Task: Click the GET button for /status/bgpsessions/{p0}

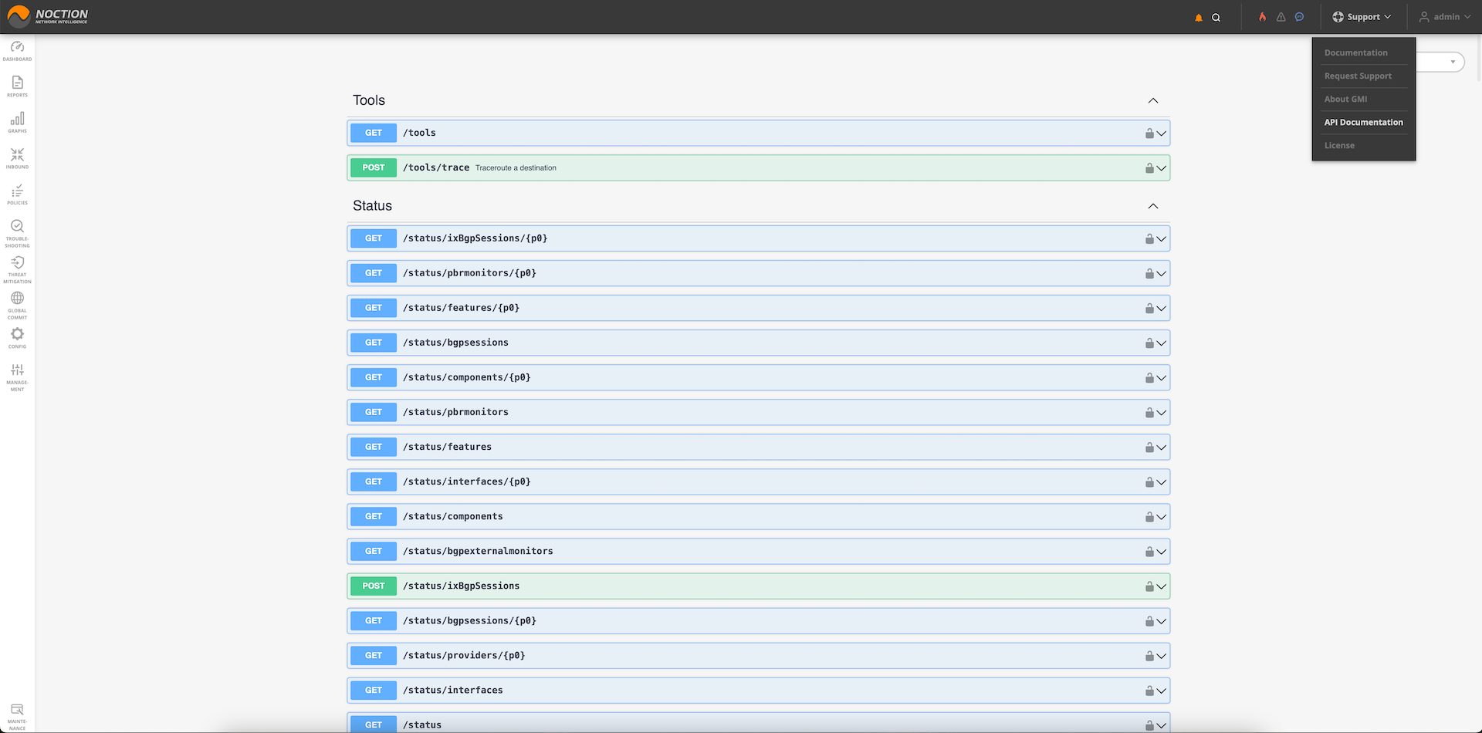Action: point(374,620)
